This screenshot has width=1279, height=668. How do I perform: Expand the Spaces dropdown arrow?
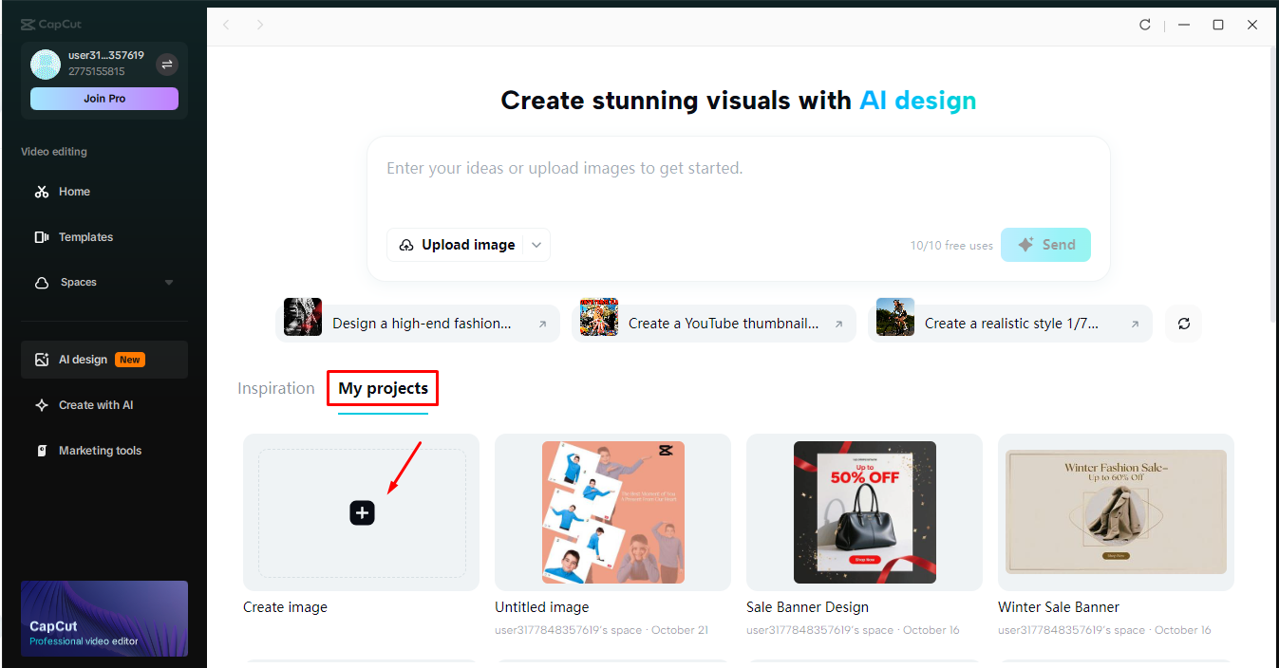coord(169,283)
